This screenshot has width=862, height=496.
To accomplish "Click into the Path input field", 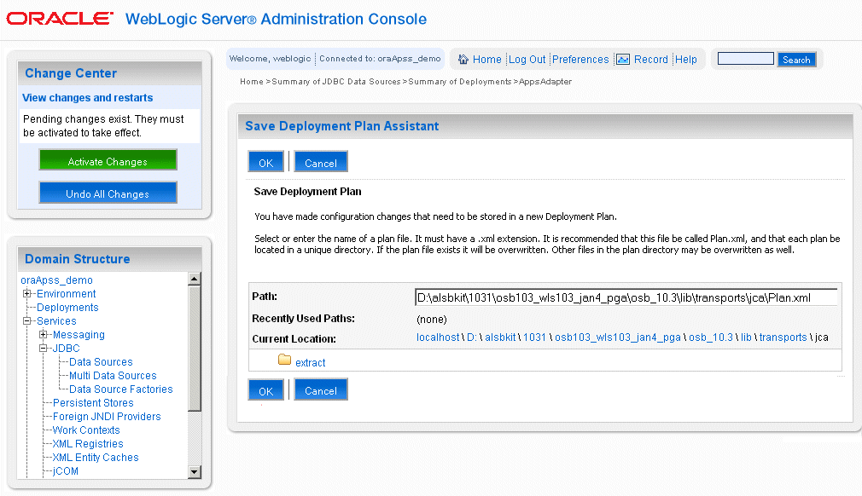I will tap(626, 297).
